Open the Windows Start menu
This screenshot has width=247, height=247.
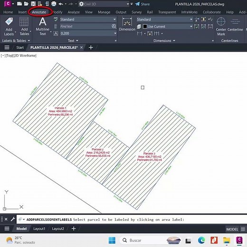(x=112, y=240)
